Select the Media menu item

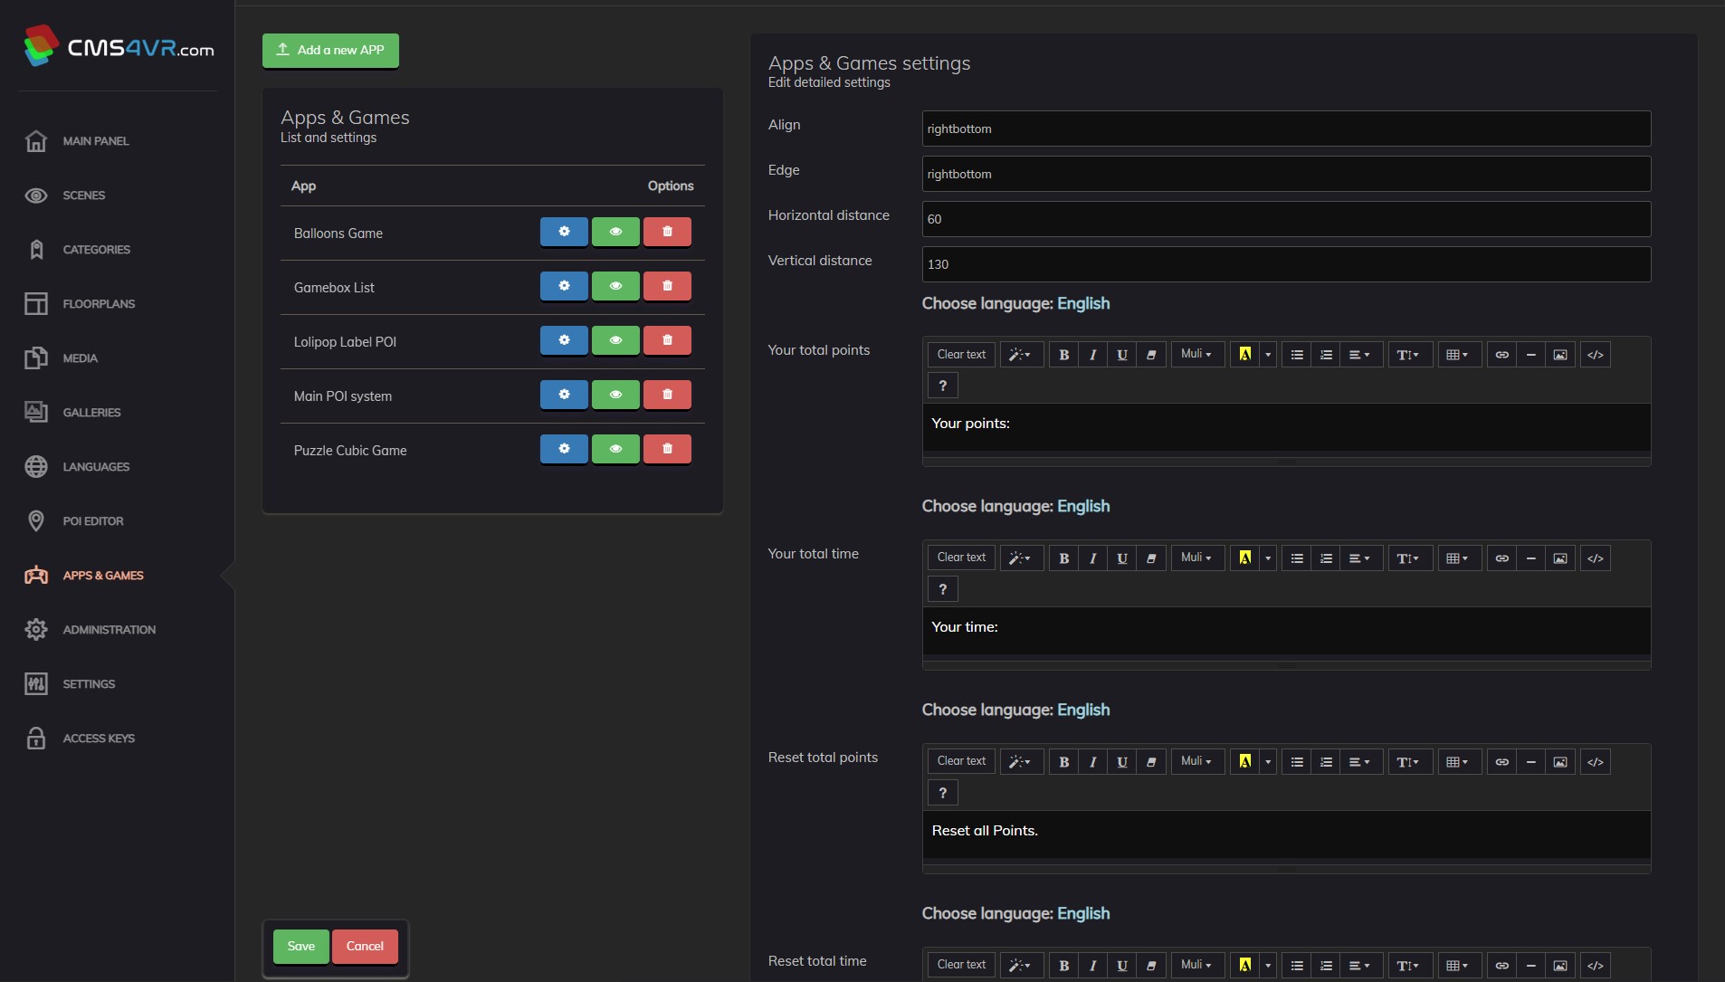pyautogui.click(x=81, y=358)
